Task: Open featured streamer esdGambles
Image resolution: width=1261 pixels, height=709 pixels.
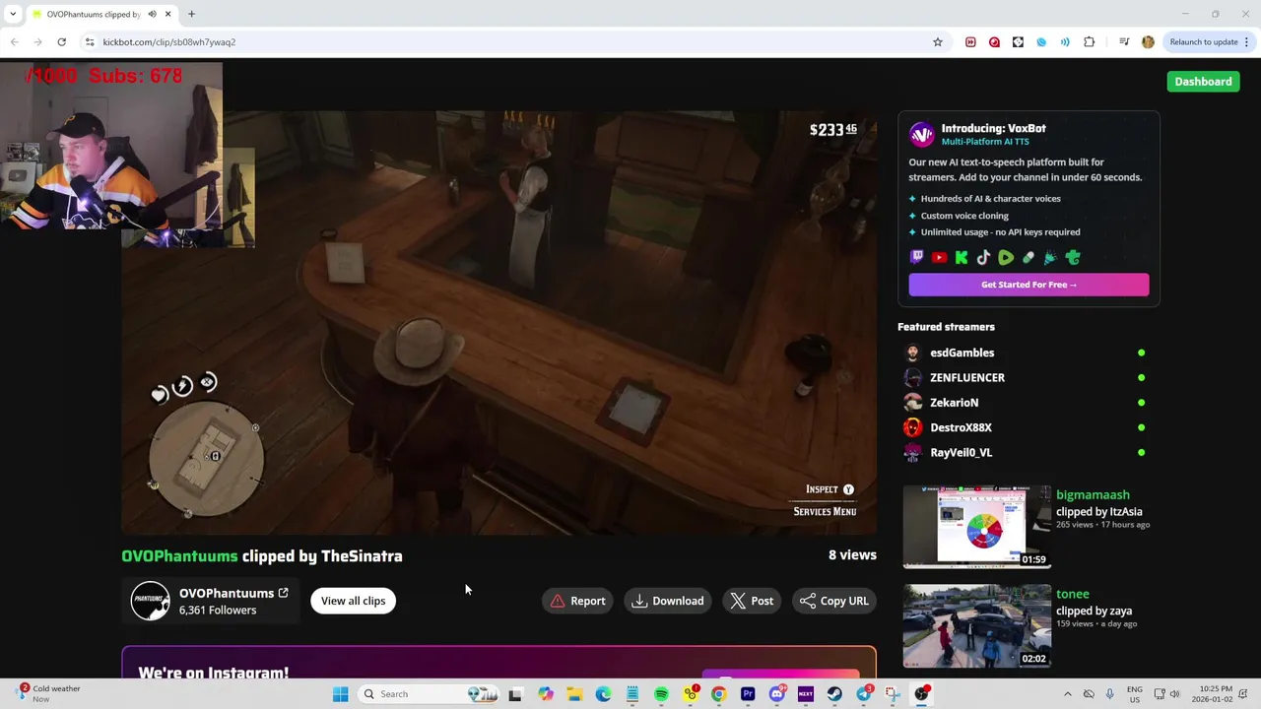Action: tap(962, 353)
